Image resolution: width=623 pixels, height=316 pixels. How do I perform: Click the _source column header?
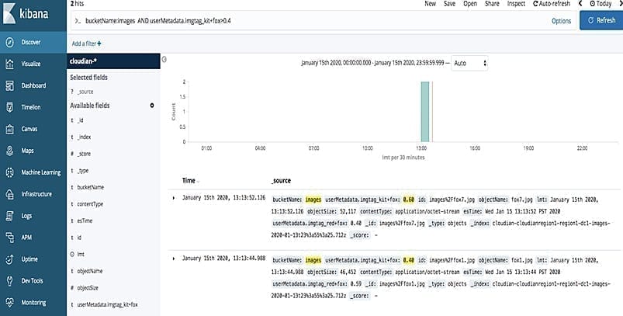click(281, 180)
